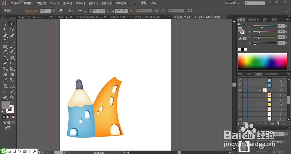Switch to the 20071110062142.ai document tab
Viewport: 291px width, 154px height.
click(137, 17)
